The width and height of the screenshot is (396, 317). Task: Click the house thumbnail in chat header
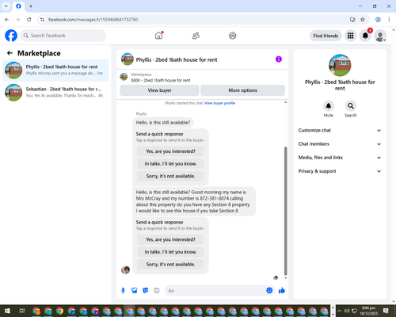[128, 59]
